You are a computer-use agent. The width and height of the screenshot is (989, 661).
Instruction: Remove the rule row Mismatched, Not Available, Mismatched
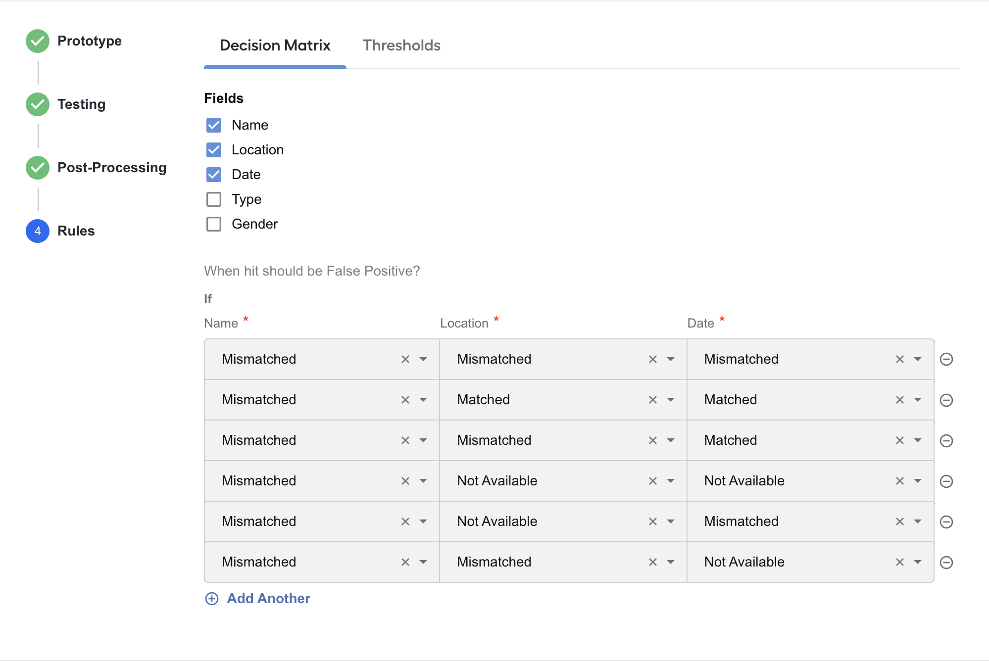tap(946, 521)
